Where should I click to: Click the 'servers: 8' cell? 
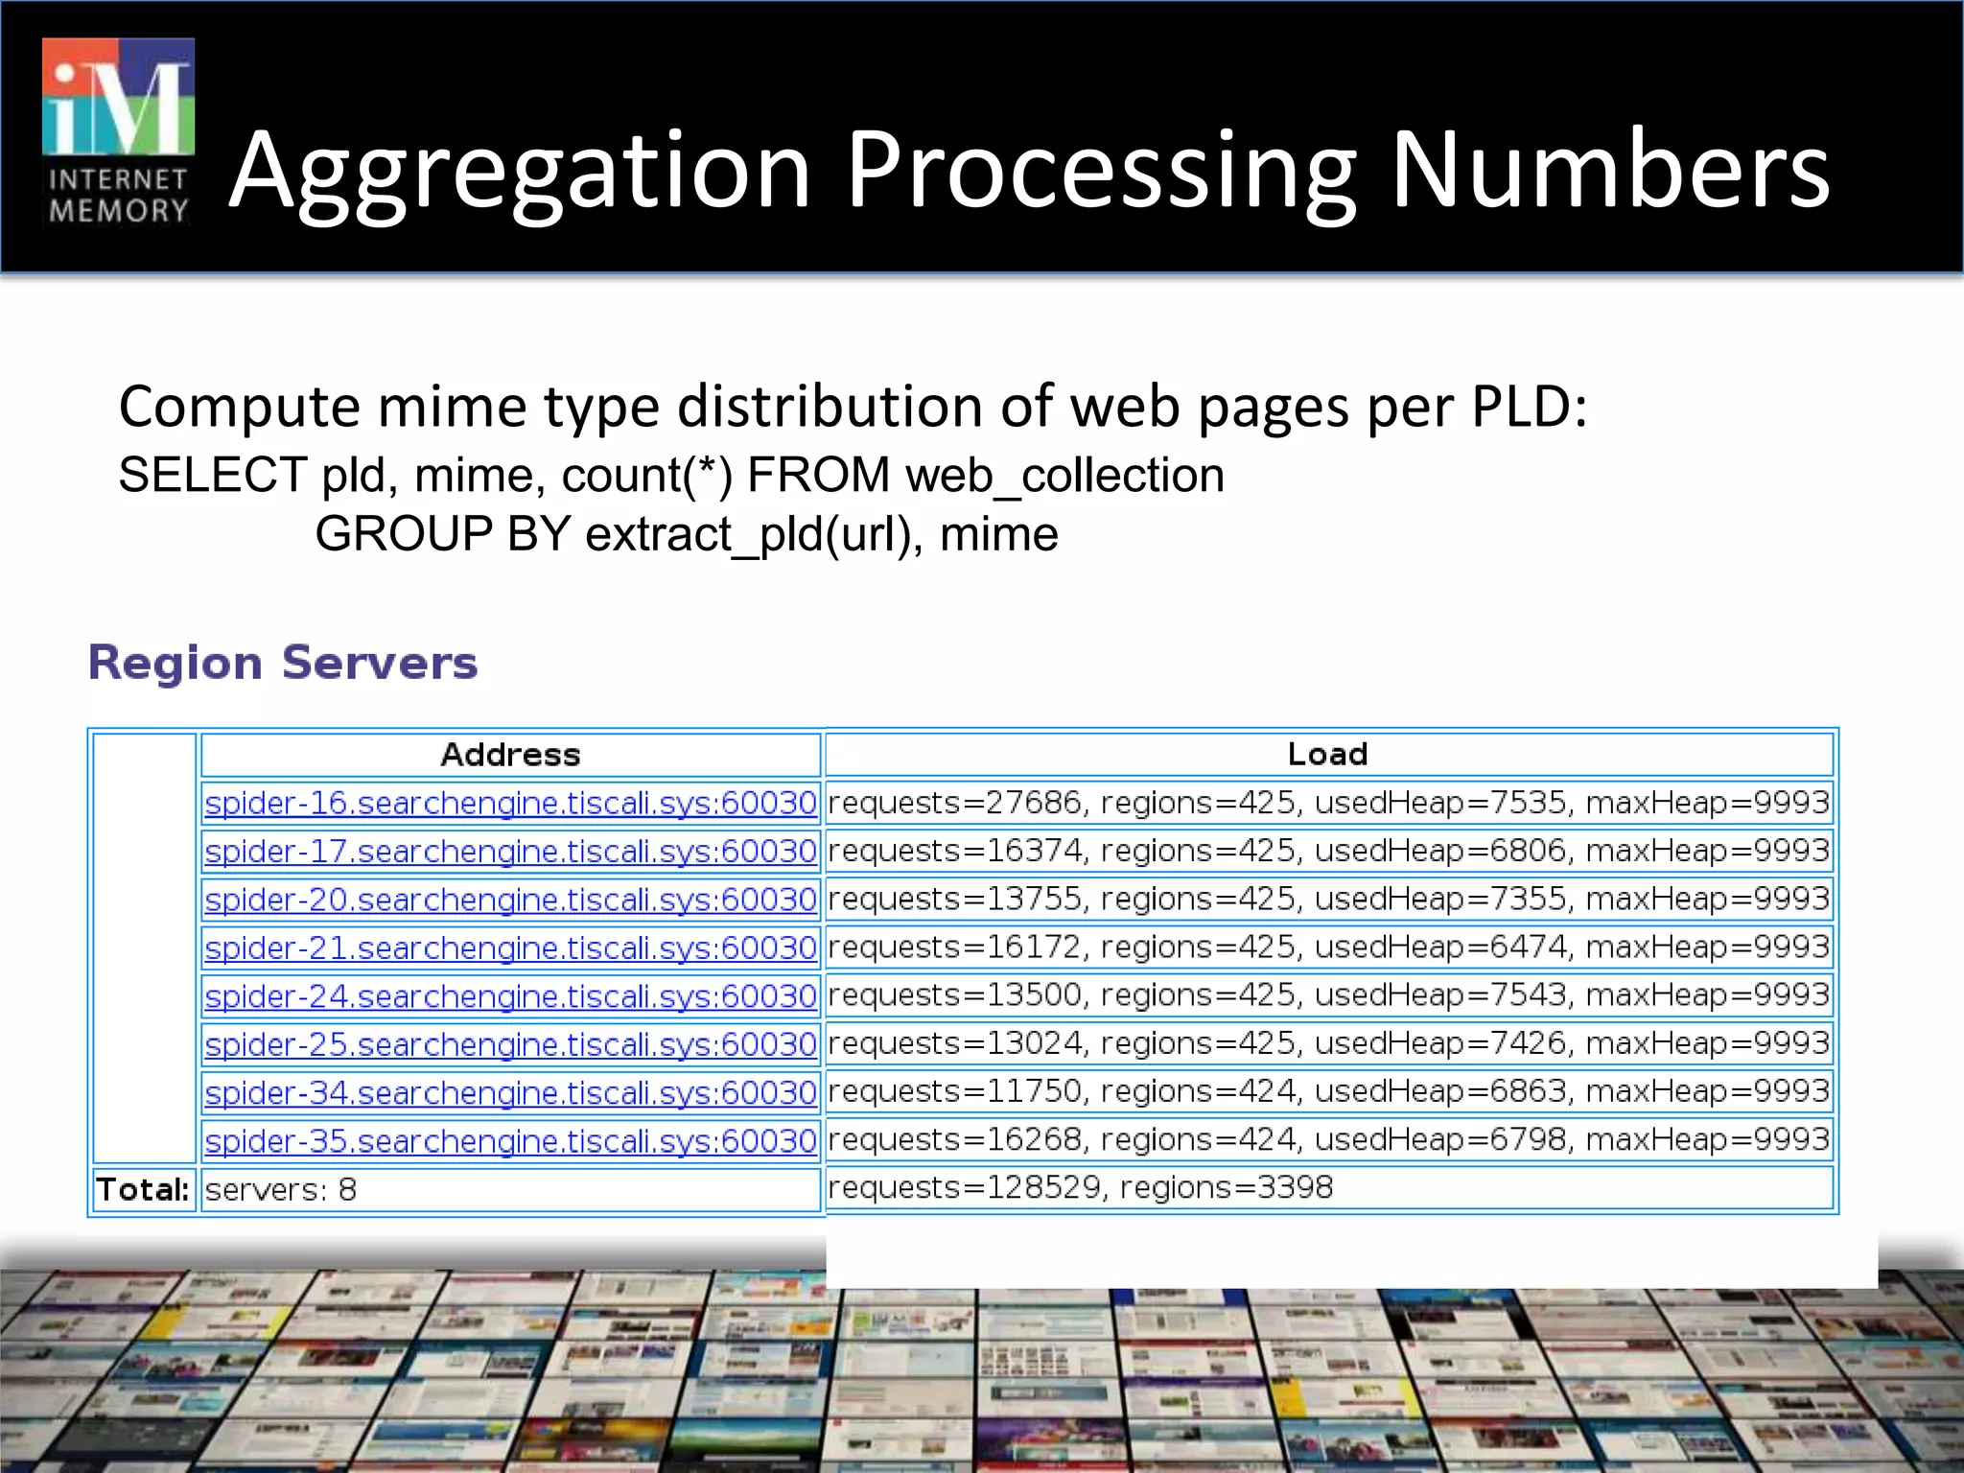(x=511, y=1190)
